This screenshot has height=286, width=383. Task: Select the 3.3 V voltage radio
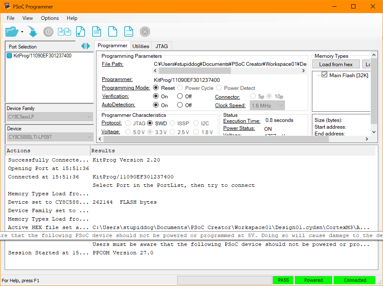click(x=150, y=132)
